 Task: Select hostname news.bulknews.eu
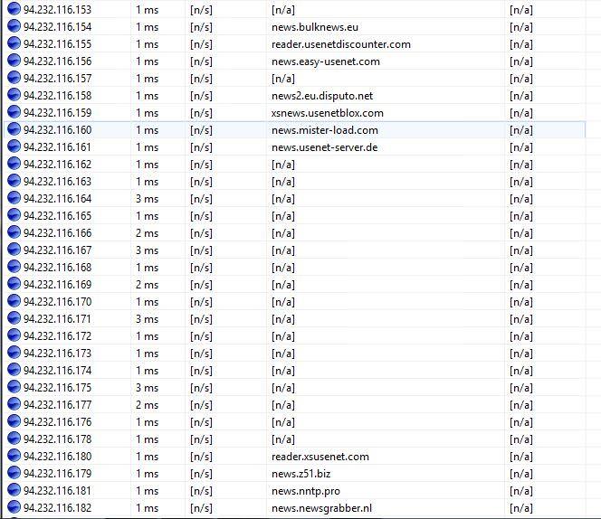[x=315, y=27]
